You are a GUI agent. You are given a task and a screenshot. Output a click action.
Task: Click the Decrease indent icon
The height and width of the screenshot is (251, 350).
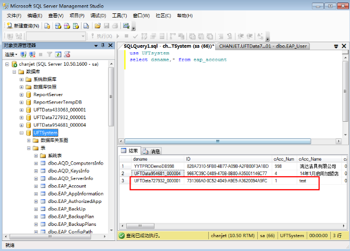click(x=240, y=36)
